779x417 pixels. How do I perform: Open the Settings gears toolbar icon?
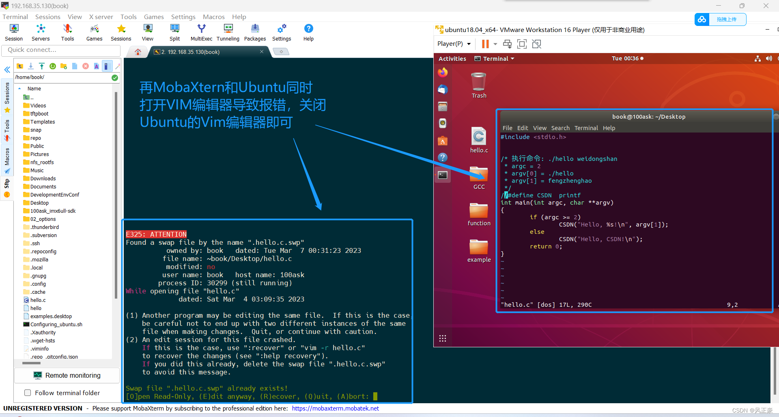tap(282, 32)
